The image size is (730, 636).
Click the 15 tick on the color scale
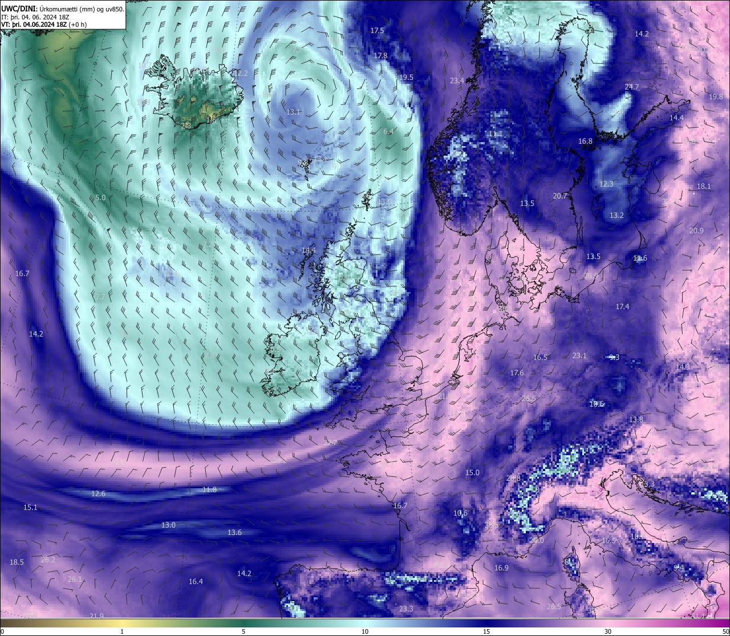pyautogui.click(x=486, y=631)
